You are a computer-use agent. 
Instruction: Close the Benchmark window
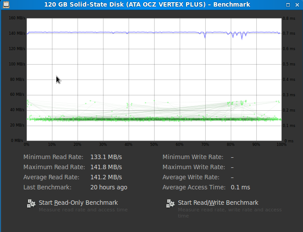click(297, 5)
